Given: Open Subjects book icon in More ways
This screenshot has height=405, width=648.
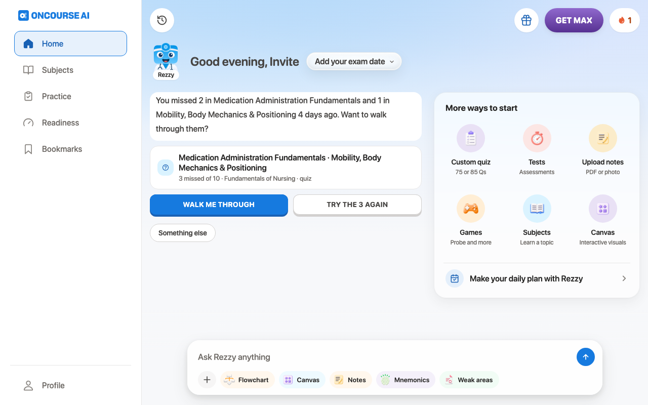Looking at the screenshot, I should pyautogui.click(x=537, y=209).
